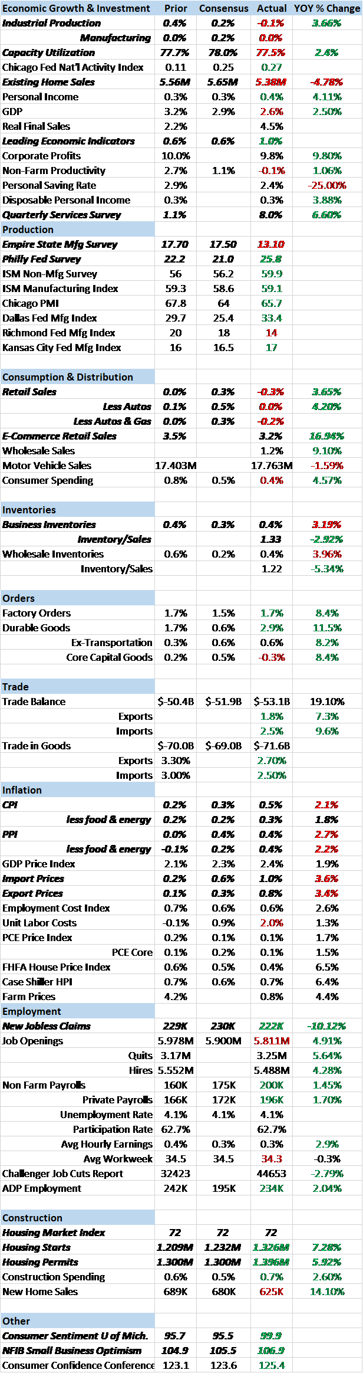Click the YOY % Change column header

point(327,8)
